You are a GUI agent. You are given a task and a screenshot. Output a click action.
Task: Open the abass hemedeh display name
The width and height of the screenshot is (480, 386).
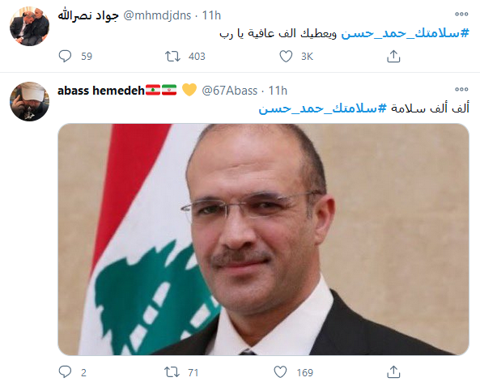click(101, 91)
